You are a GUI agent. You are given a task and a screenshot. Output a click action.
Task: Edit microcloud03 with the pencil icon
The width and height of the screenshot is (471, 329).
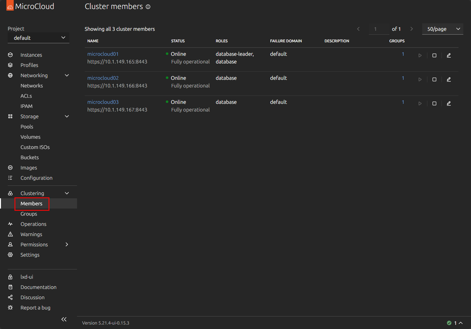449,103
